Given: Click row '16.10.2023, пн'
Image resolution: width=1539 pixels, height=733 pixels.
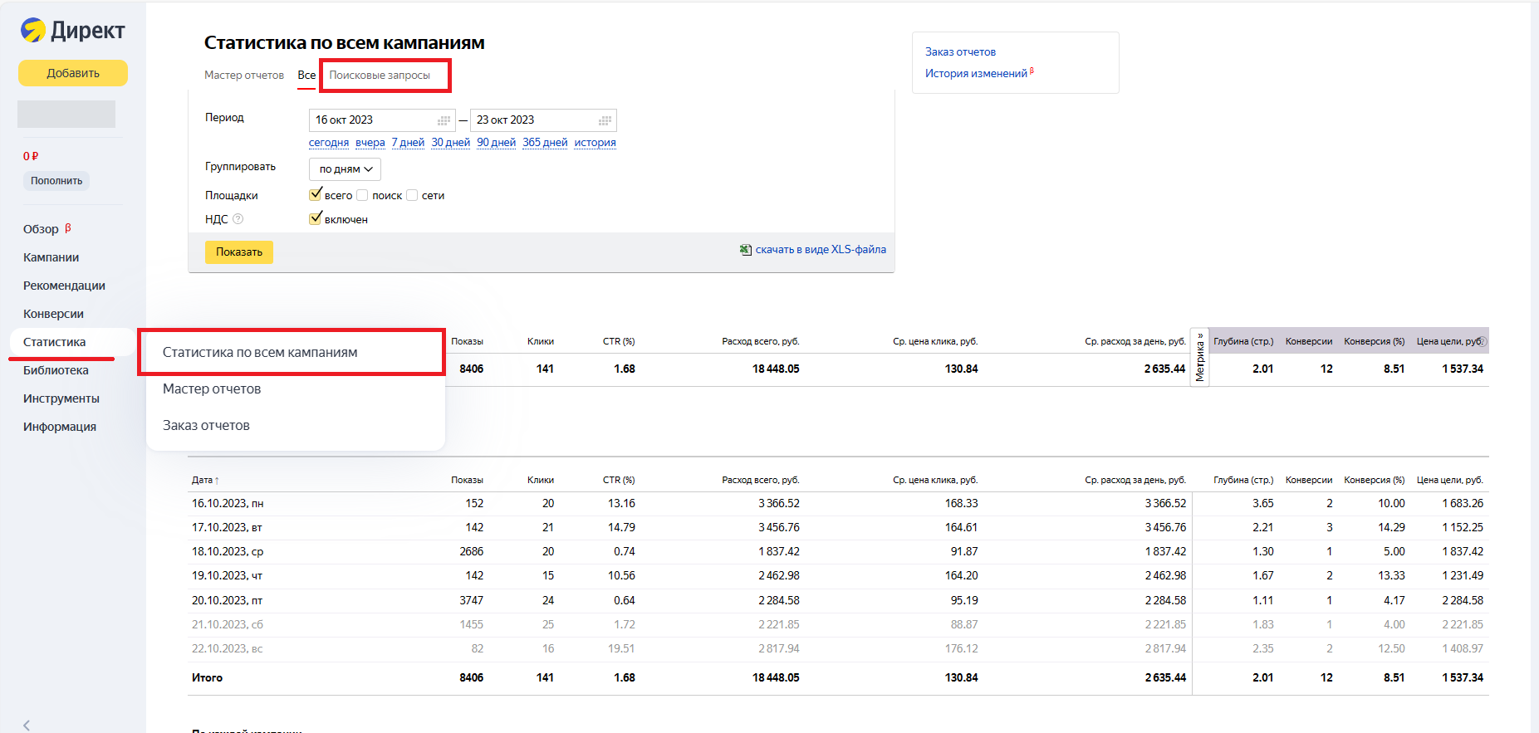Looking at the screenshot, I should [838, 503].
